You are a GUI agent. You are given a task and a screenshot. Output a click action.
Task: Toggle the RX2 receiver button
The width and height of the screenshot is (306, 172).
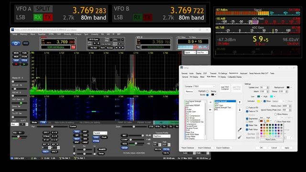25,43
